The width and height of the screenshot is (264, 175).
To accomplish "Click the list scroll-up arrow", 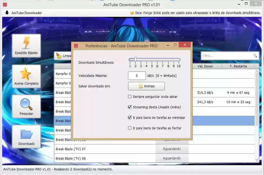I will [257, 71].
